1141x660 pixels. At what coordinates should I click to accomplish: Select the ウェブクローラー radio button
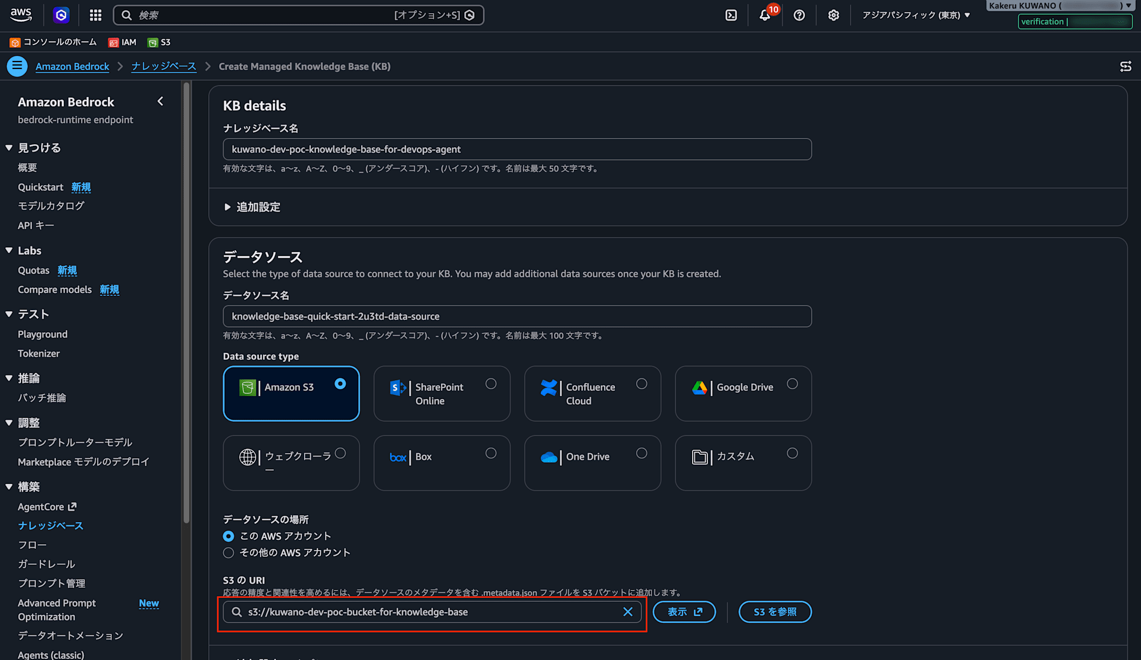[x=340, y=453]
